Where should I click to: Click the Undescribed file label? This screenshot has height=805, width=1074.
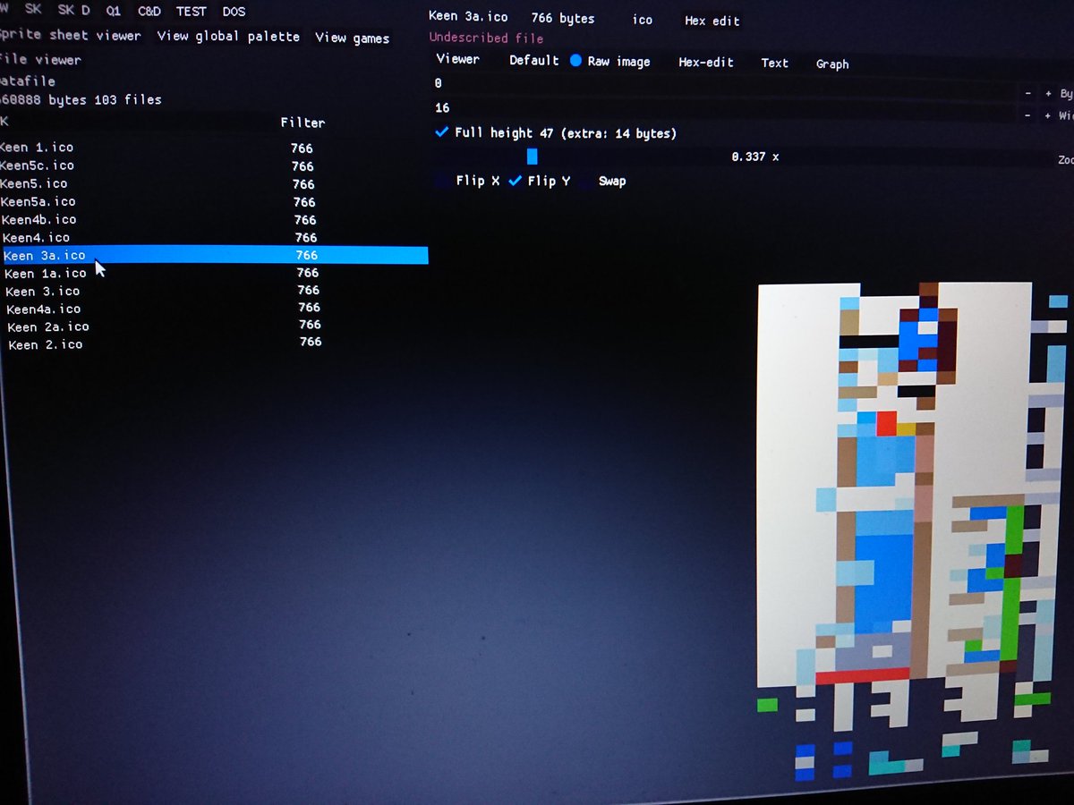coord(486,38)
